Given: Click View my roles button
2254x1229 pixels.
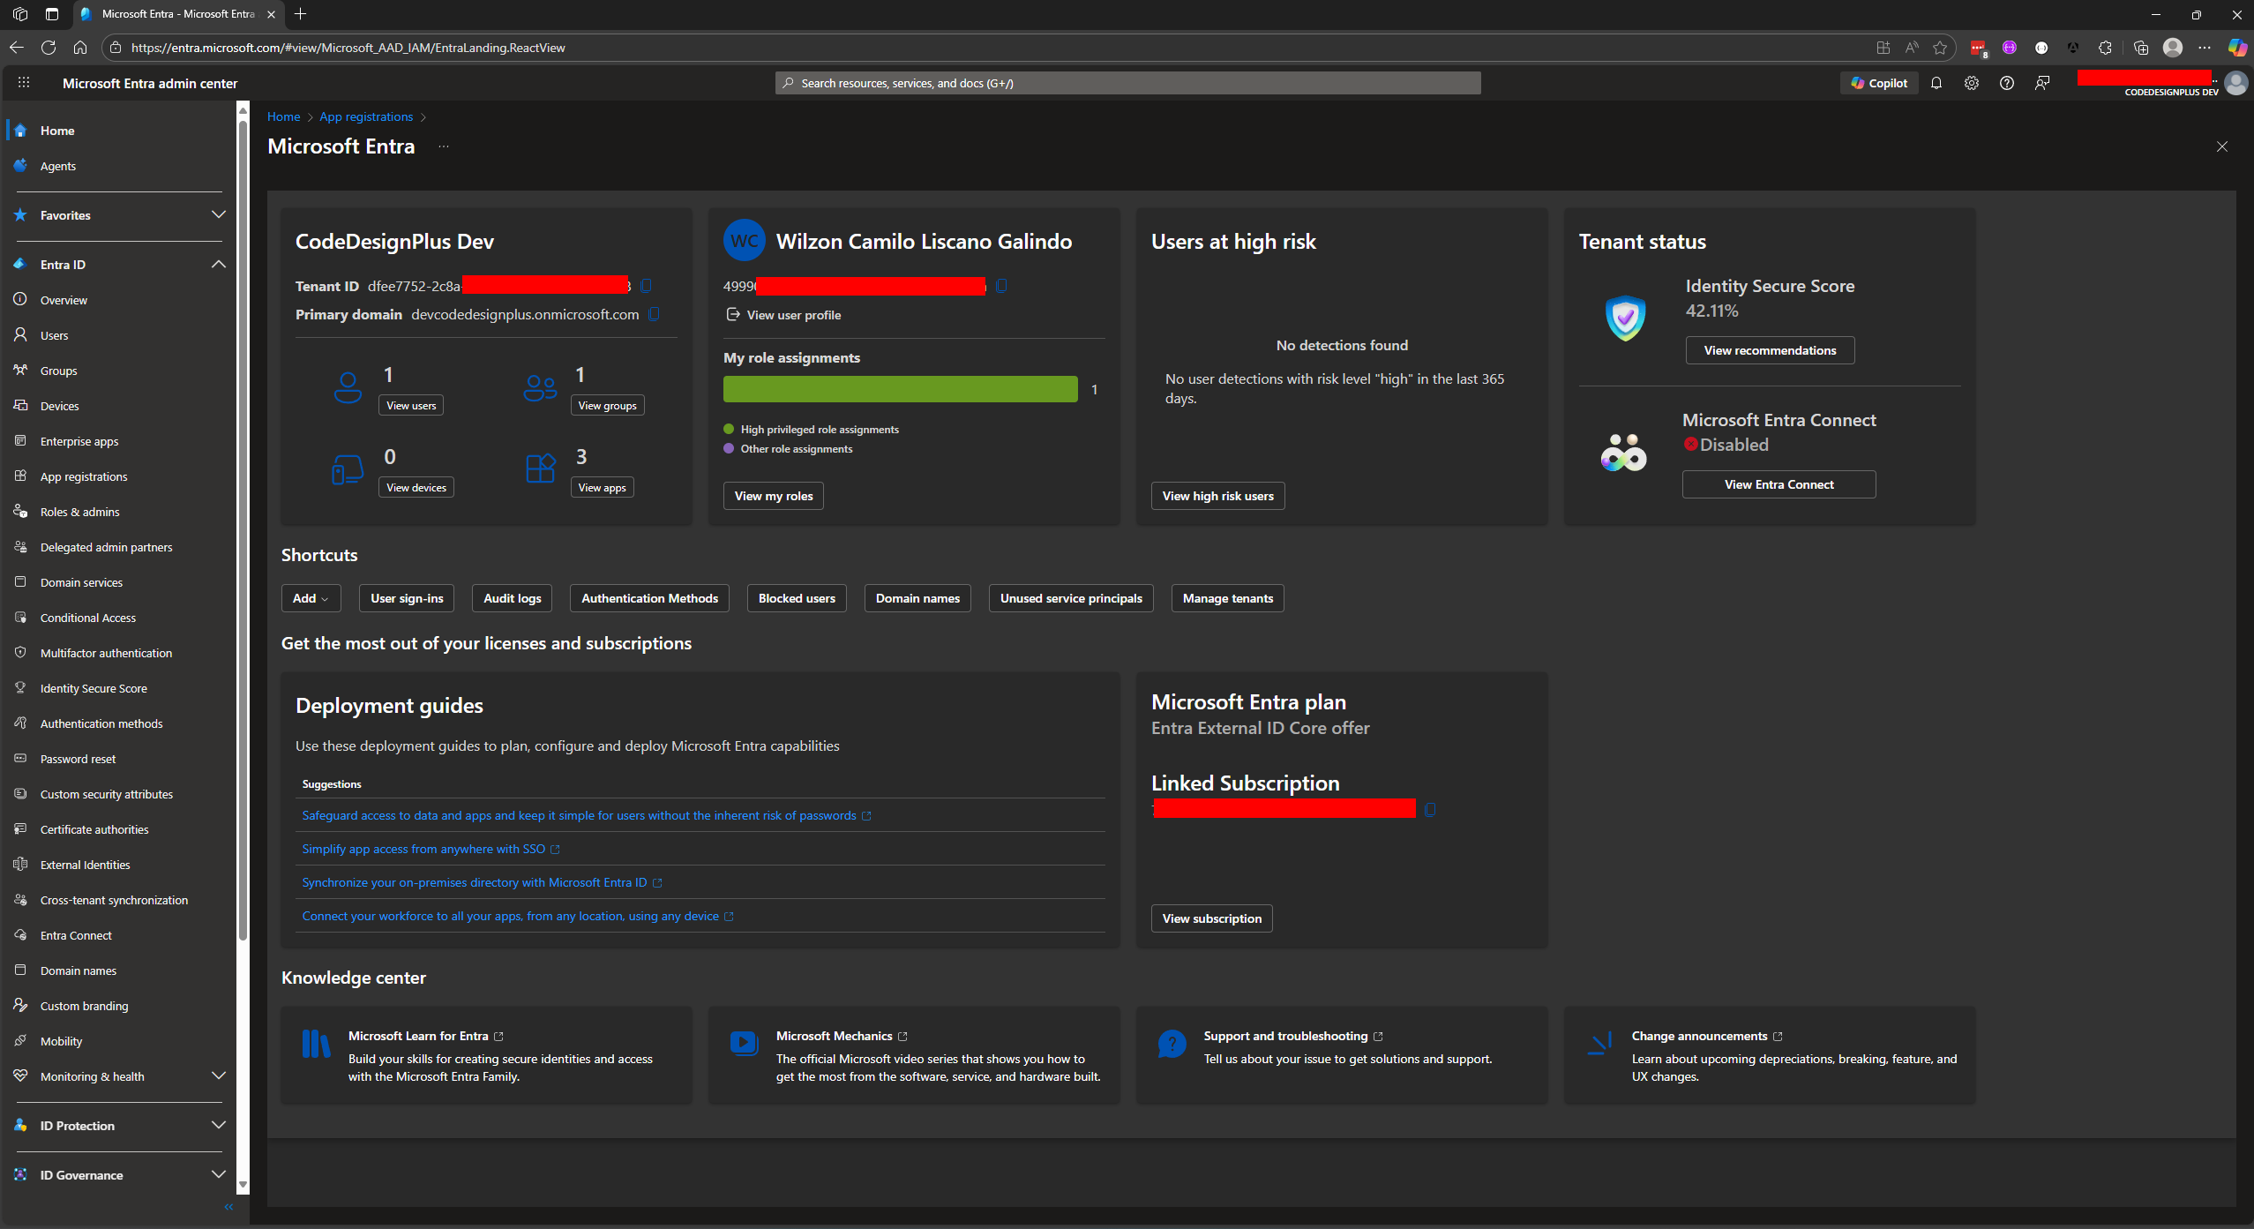Looking at the screenshot, I should pos(774,496).
